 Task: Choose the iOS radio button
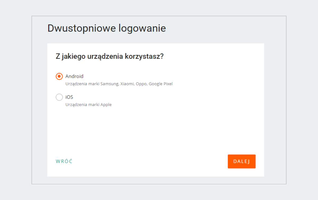(x=59, y=97)
